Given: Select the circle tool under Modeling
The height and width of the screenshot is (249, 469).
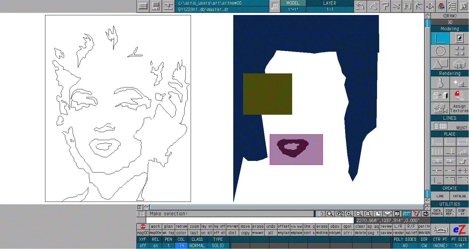Looking at the screenshot, I should (440, 51).
